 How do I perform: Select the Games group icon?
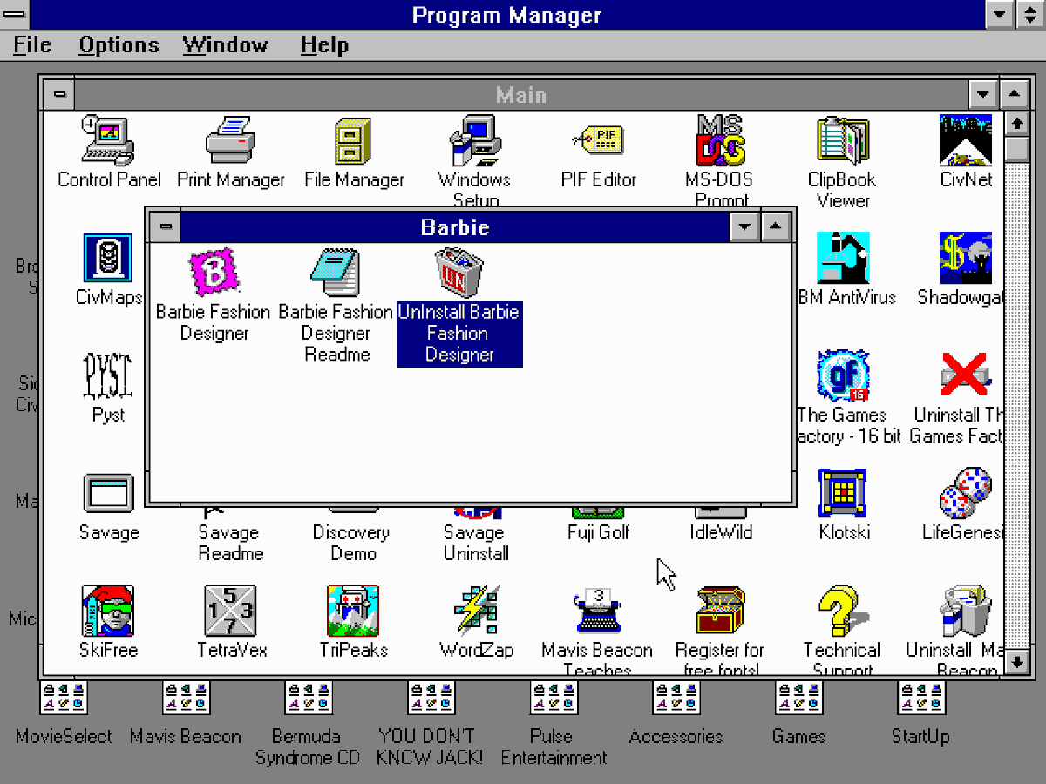[798, 698]
